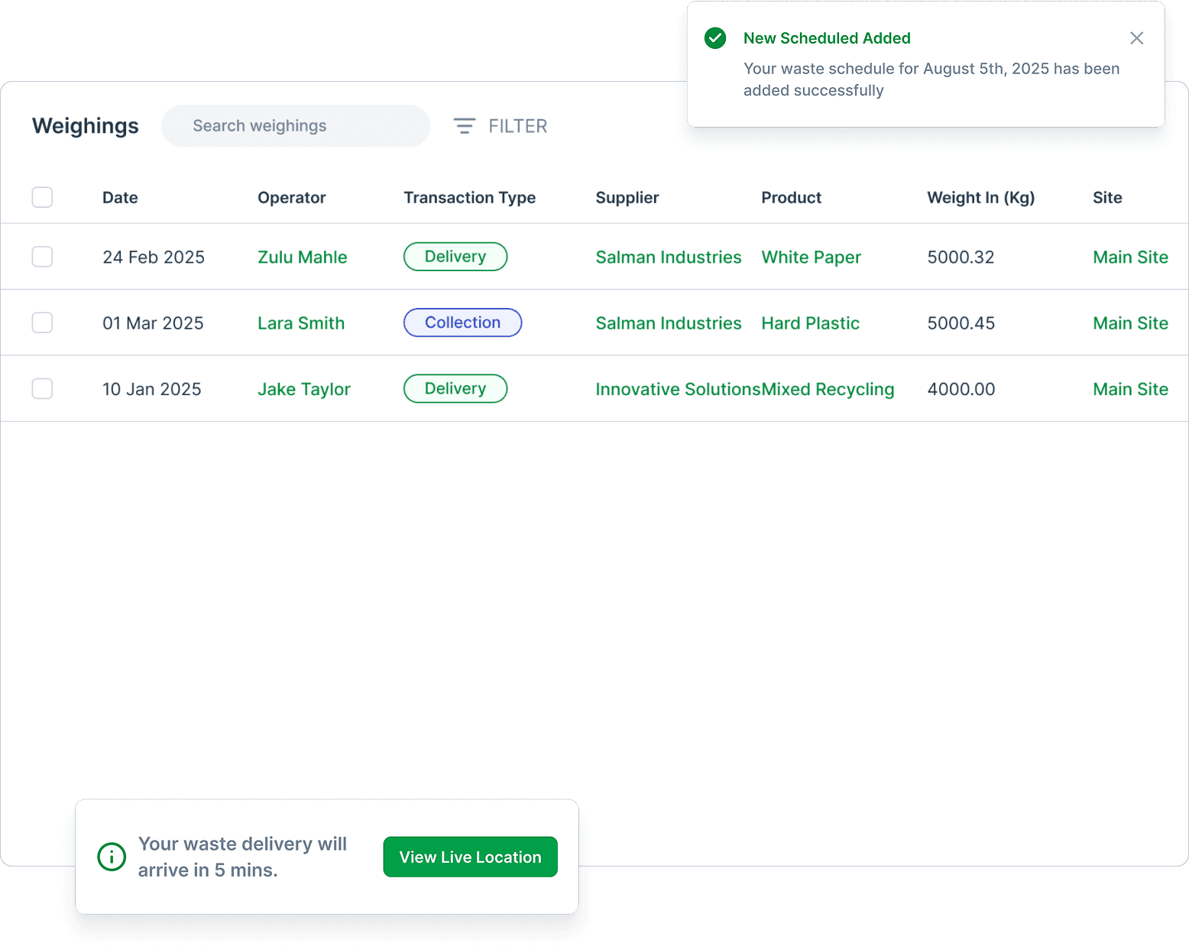The image size is (1189, 946).
Task: Dismiss the New Scheduled Added notification
Action: pos(1137,37)
